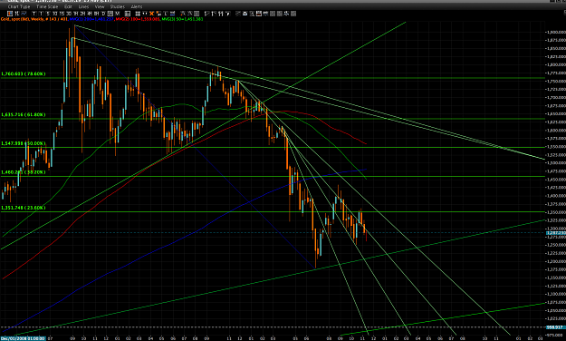
Task: Select the weekly (W) timeframe button
Action: click(110, 14)
